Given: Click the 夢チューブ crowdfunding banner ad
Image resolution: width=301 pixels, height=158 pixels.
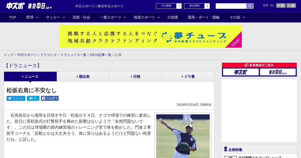Looking at the screenshot, I should pos(150,36).
